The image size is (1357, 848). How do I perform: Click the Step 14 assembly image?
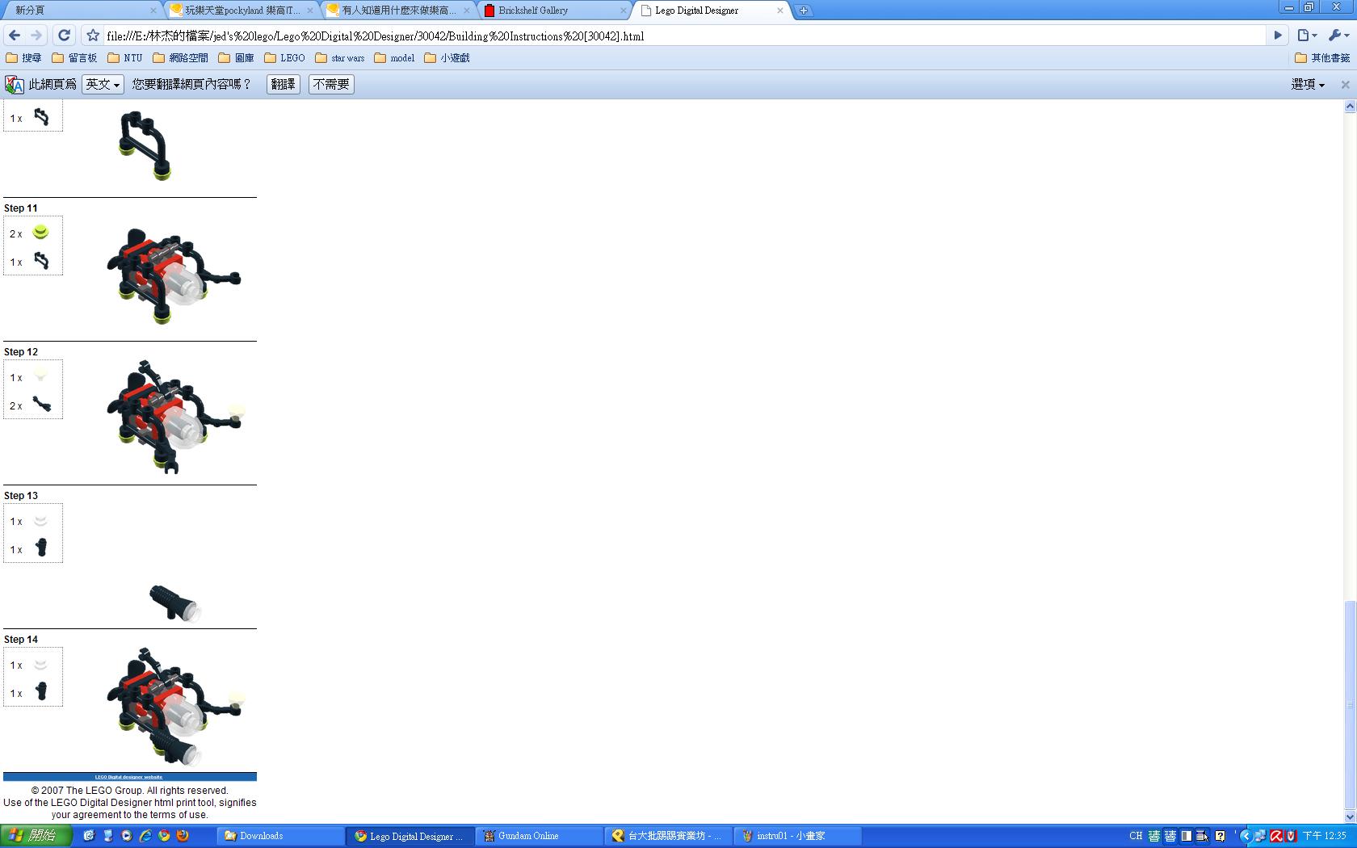click(176, 707)
